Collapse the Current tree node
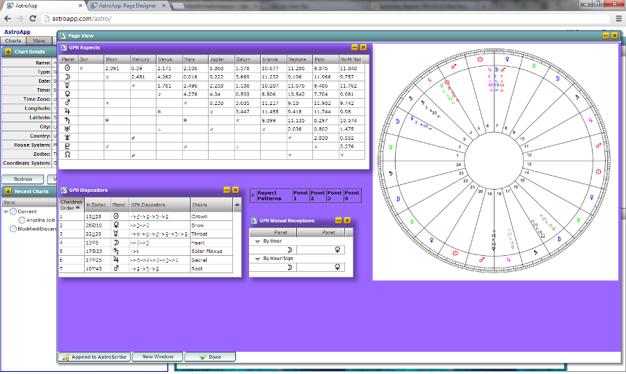This screenshot has height=374, width=626. click(x=6, y=211)
